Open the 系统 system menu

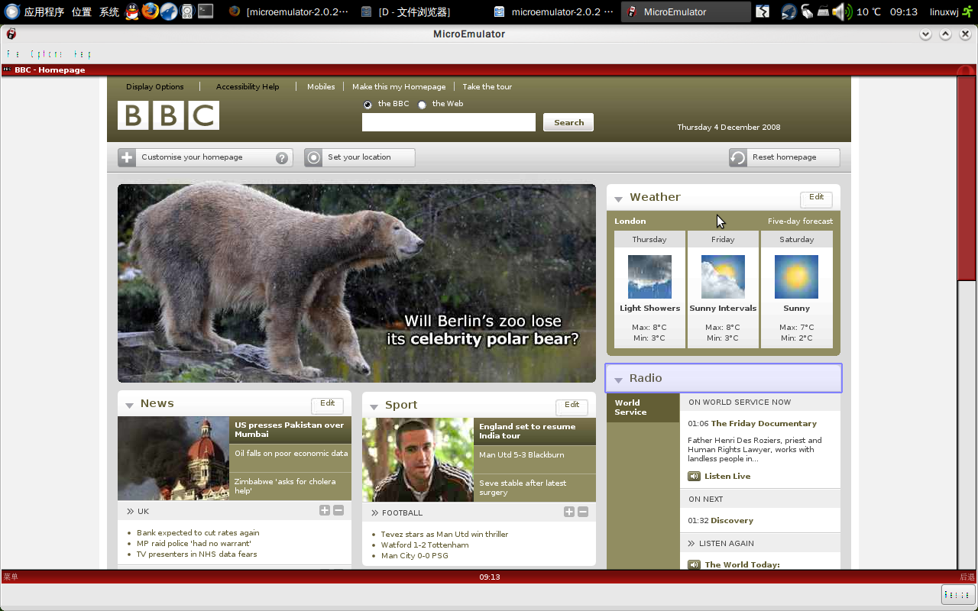point(109,11)
